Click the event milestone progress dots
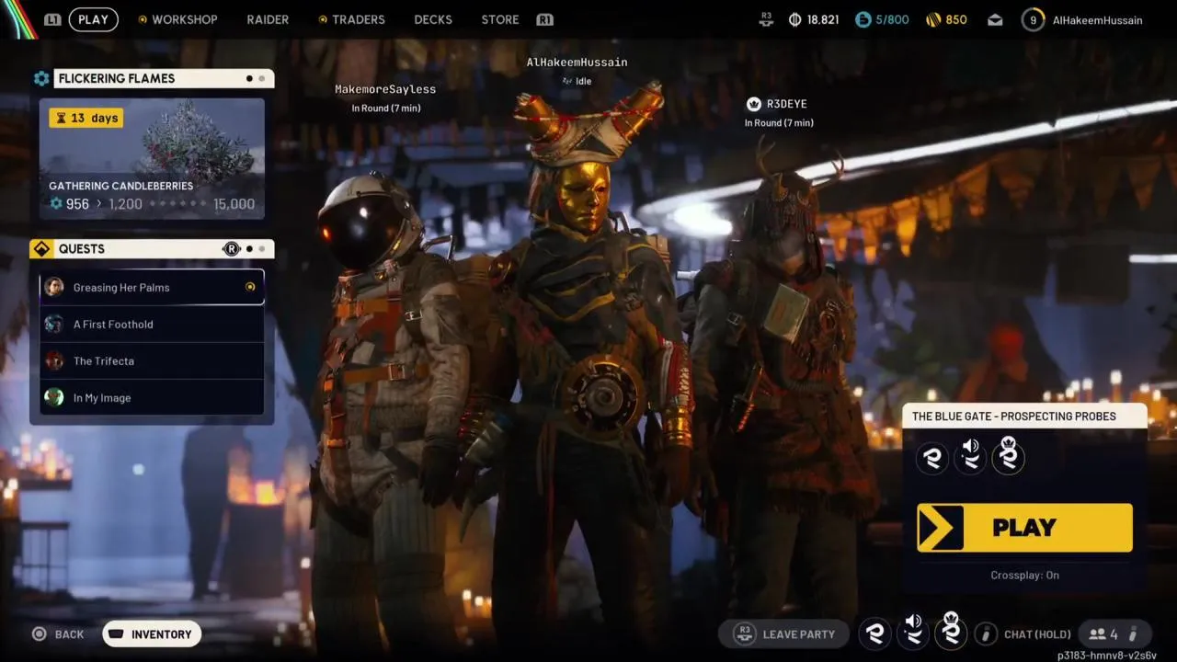The width and height of the screenshot is (1177, 662). coord(177,203)
